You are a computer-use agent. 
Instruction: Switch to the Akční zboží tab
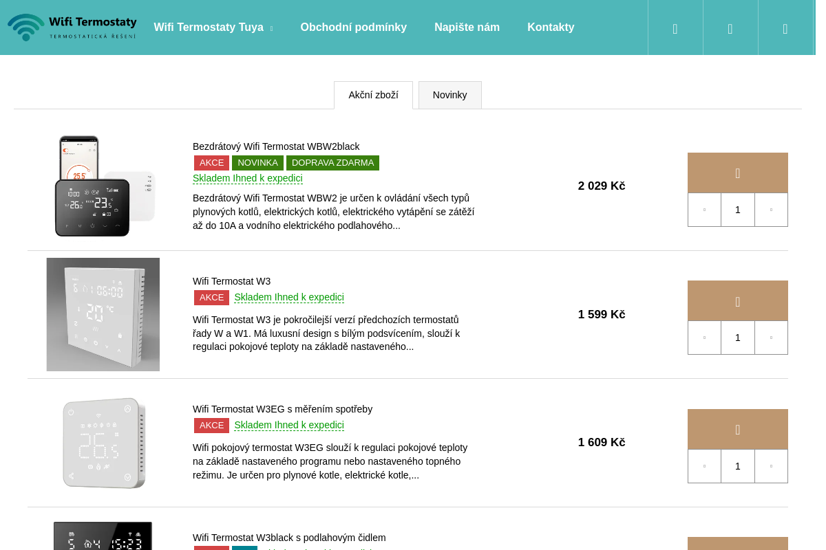click(373, 95)
